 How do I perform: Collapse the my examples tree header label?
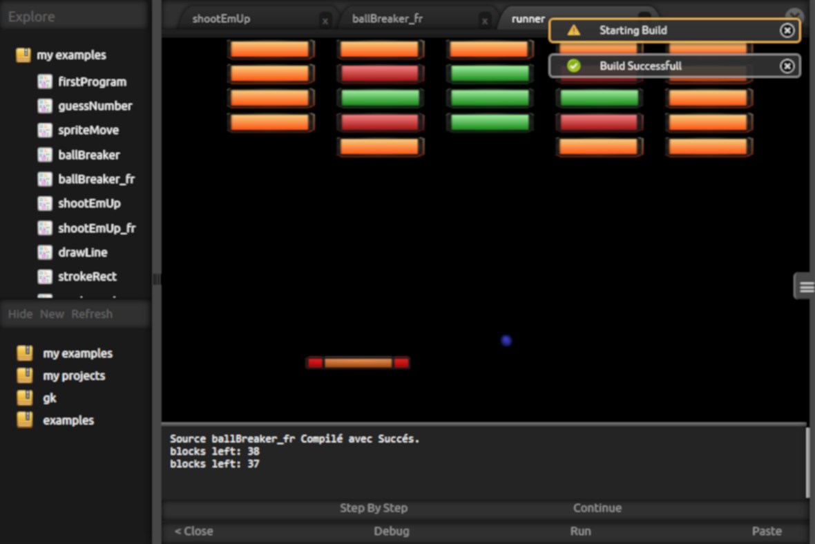point(71,55)
